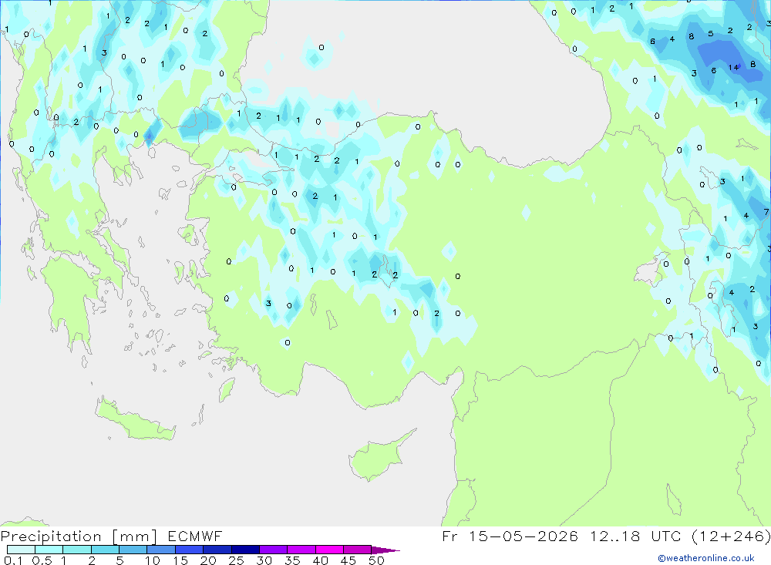Click the '50' legend scale label
The image size is (771, 565).
click(377, 560)
